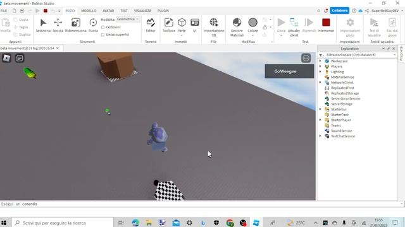Screen dimensions: 405x227
Task: Expand the NetworkClient node
Action: 320,83
